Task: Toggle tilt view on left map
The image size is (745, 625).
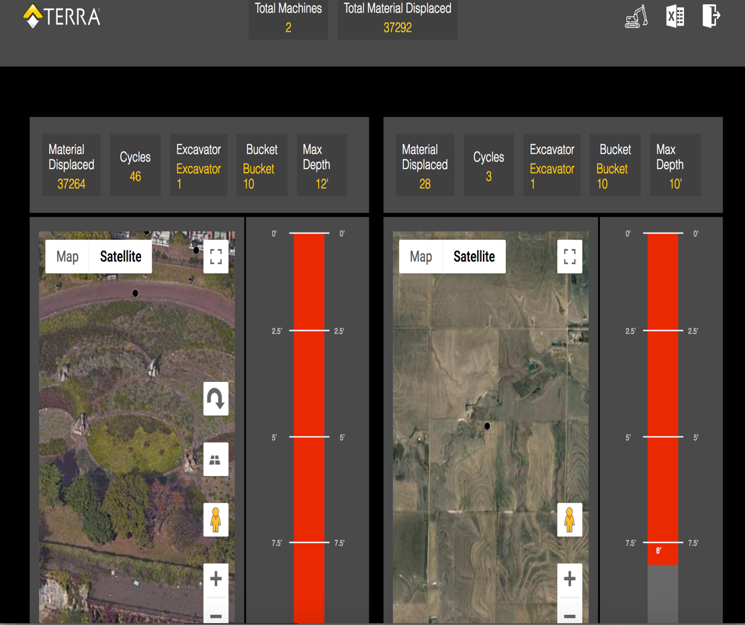Action: 216,460
